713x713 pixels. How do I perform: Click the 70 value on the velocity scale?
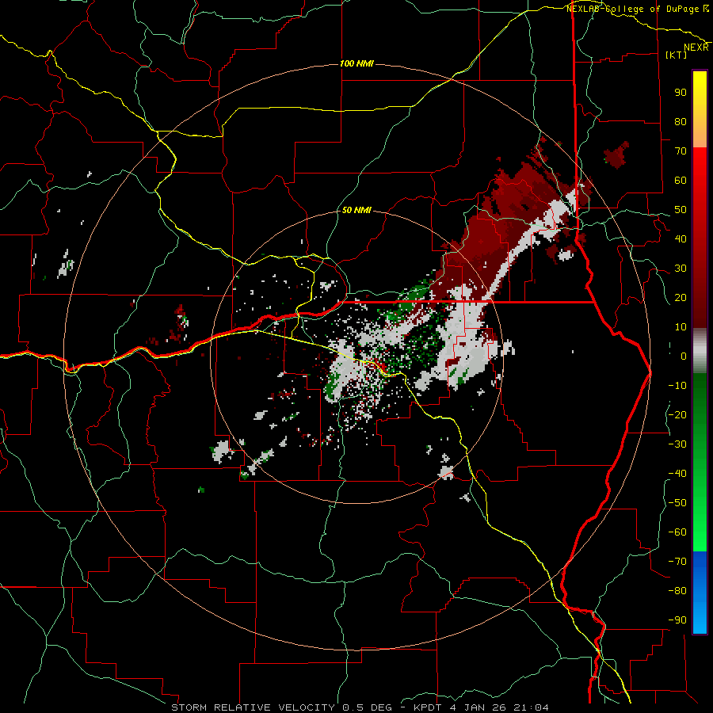(x=681, y=151)
